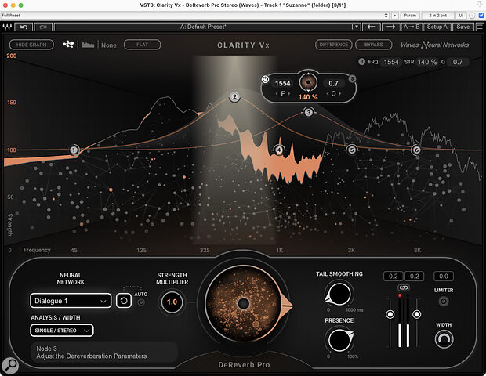Load the previous preset with left arrow

[x=372, y=27]
